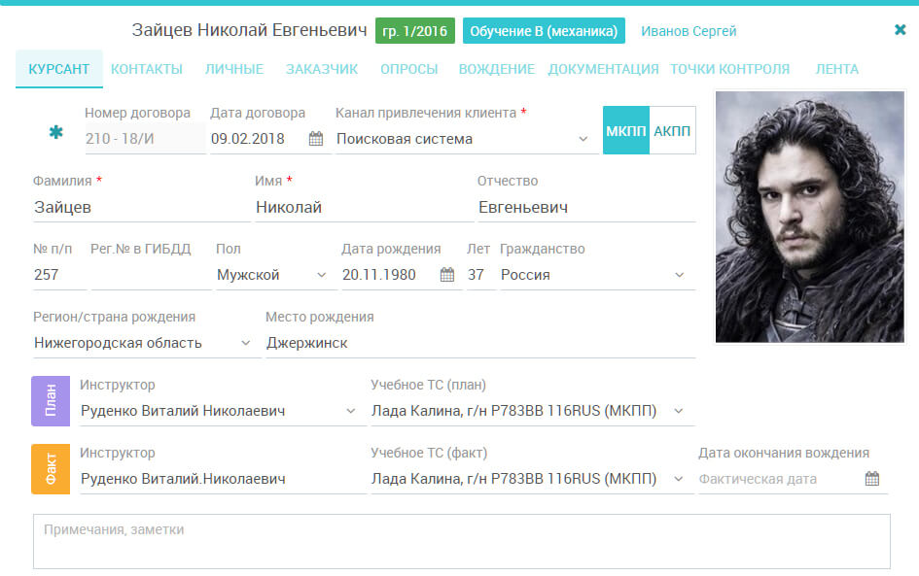Open the ЗАКАЗЧИК tab

pos(322,69)
